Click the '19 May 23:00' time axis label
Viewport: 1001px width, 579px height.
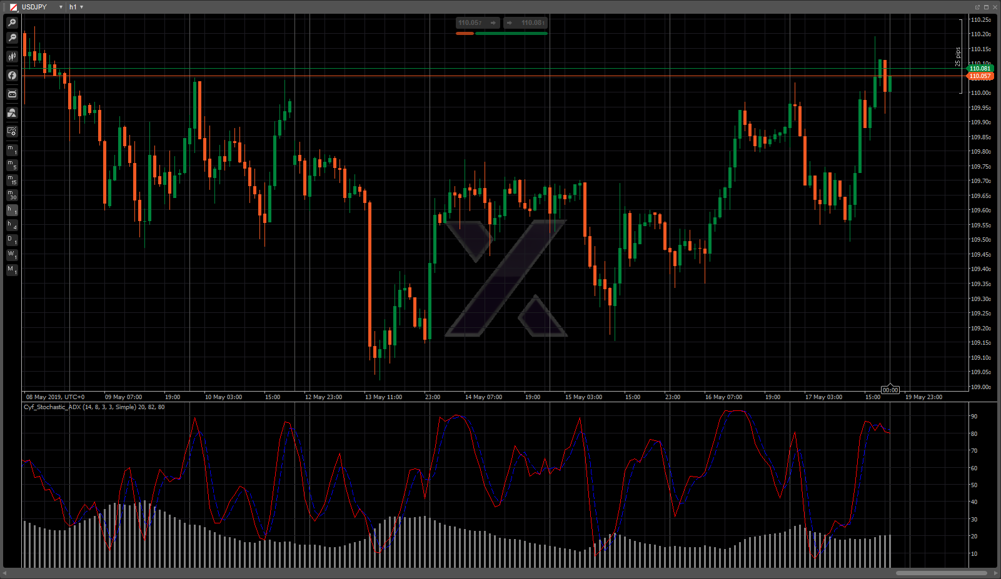[x=923, y=397]
